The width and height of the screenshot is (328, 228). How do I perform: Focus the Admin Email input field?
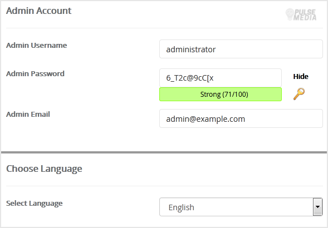click(241, 118)
